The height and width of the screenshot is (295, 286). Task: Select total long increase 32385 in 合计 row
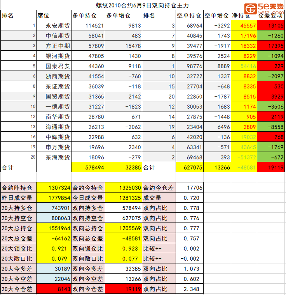pos(124,167)
